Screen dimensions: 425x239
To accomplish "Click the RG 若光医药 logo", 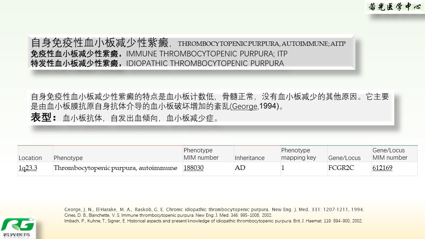I will (x=18, y=228).
